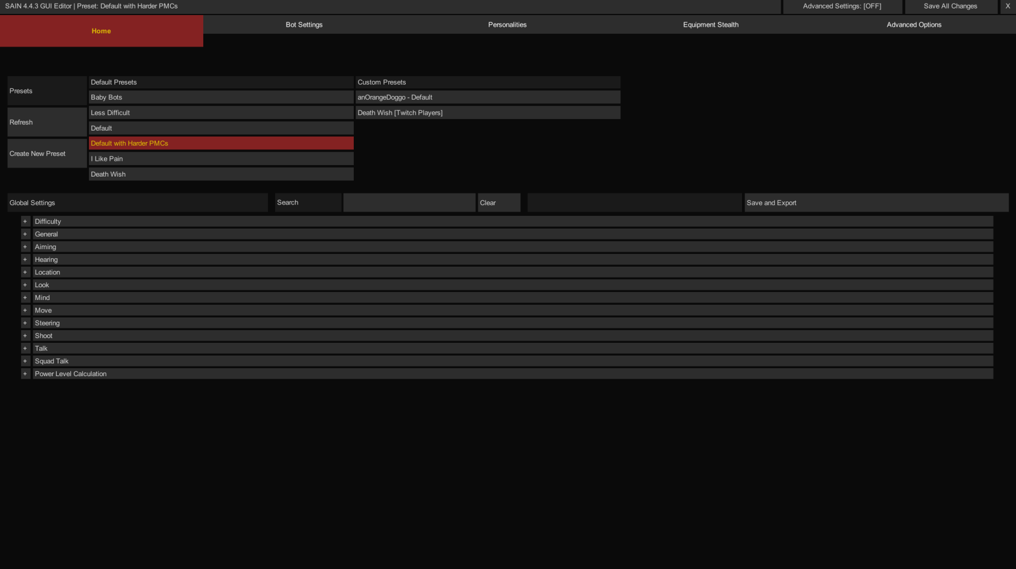Screen dimensions: 1016x569
Task: Click Save and Export button
Action: [876, 203]
